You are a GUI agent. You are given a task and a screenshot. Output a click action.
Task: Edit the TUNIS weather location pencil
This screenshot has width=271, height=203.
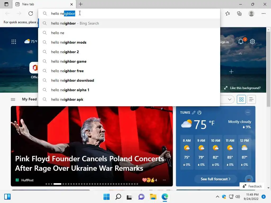click(194, 113)
